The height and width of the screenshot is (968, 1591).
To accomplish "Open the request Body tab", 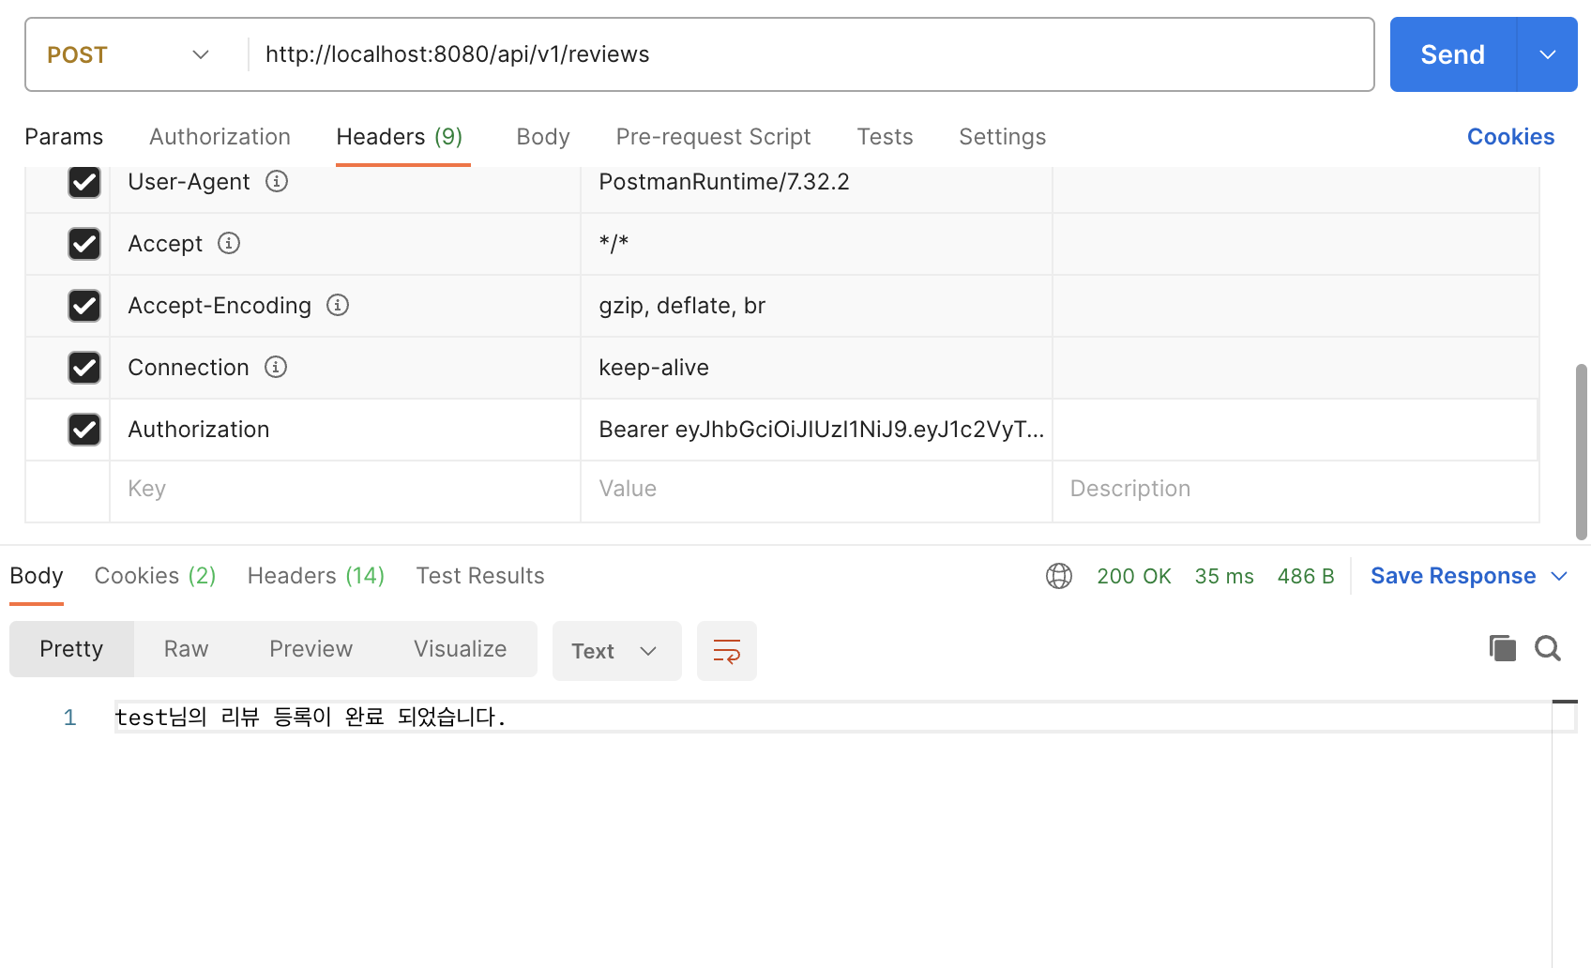I will point(543,137).
